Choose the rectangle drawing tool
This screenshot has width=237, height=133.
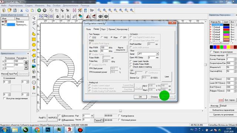34,40
